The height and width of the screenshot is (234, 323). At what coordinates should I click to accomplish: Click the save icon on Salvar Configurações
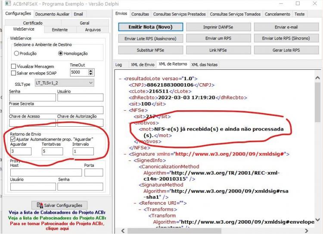tap(40, 205)
